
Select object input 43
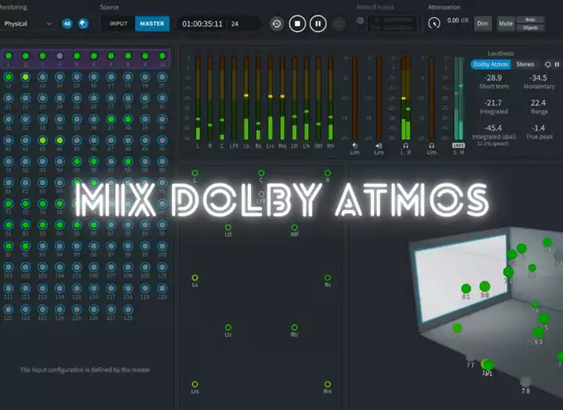coord(43,141)
